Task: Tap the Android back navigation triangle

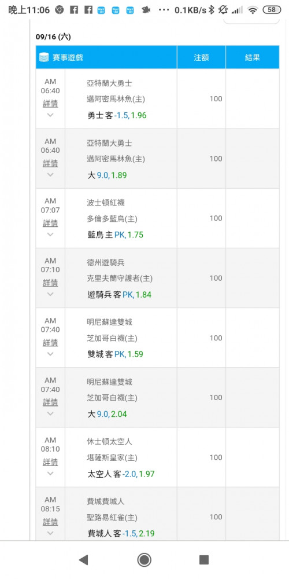Action: (83, 560)
